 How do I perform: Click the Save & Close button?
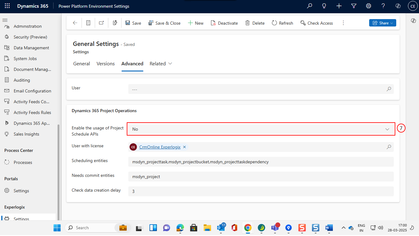click(x=165, y=23)
